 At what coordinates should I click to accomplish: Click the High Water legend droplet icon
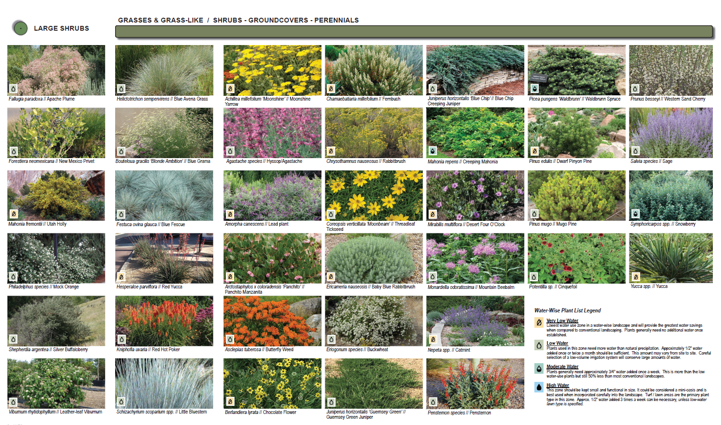(x=539, y=387)
